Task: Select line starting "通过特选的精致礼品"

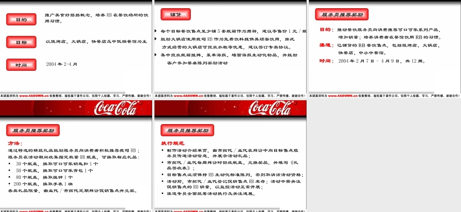Action: point(74,150)
